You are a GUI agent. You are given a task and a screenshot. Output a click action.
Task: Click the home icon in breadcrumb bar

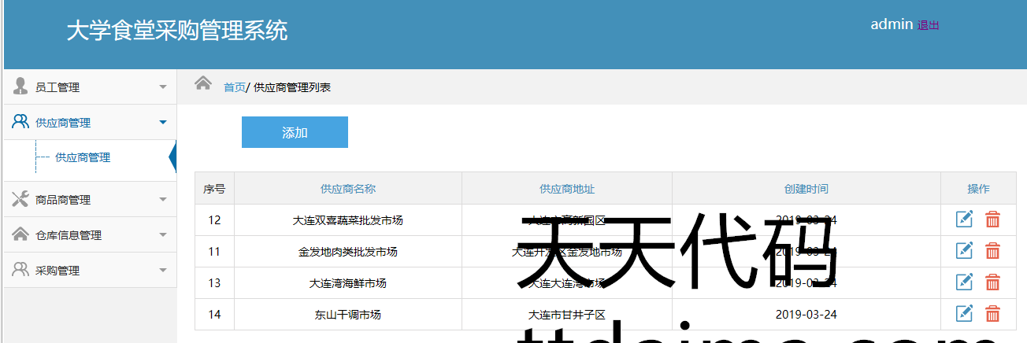pyautogui.click(x=203, y=83)
